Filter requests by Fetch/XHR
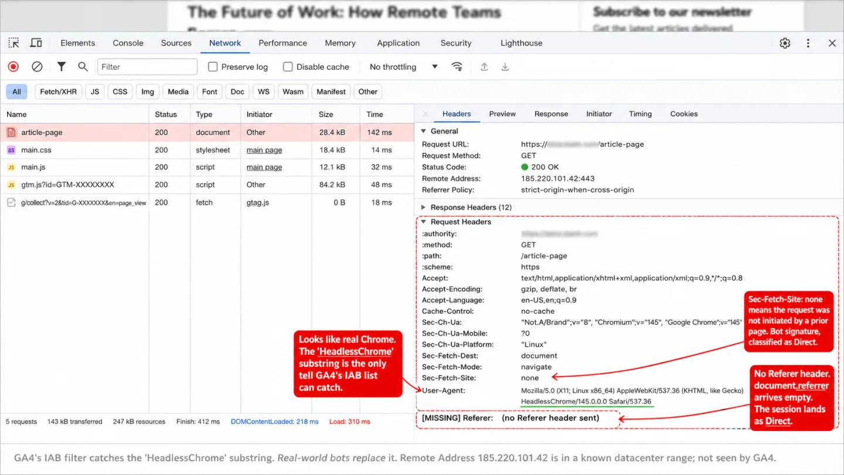The width and height of the screenshot is (844, 475). tap(59, 91)
